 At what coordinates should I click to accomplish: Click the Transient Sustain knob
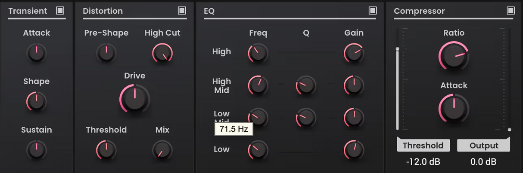pos(37,150)
